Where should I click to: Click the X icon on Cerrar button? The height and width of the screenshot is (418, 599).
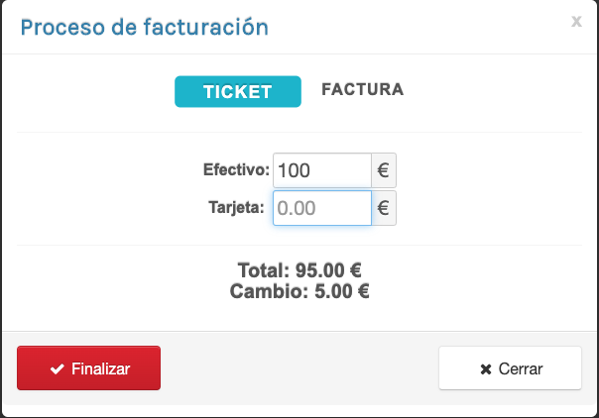pos(485,368)
